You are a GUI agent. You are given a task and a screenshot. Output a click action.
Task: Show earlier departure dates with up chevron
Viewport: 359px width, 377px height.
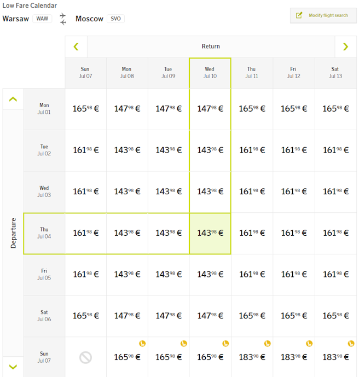coord(13,99)
